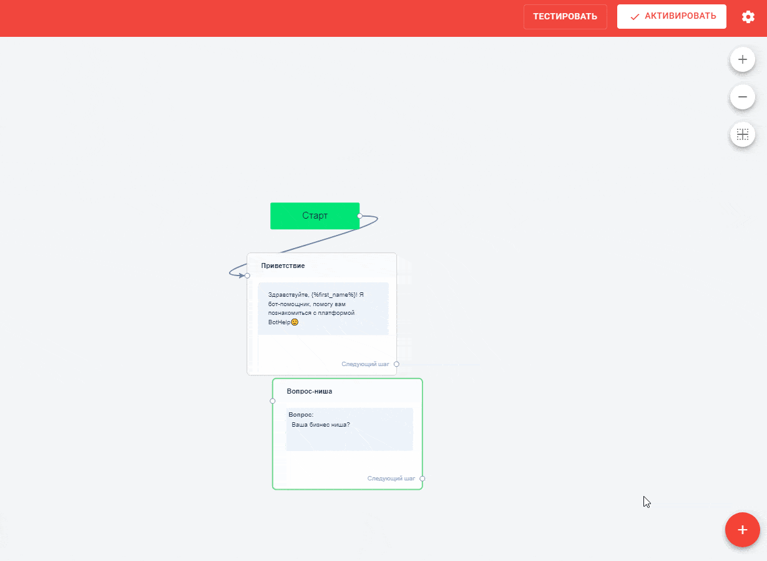Screen dimensions: 767x561
Task: Open settings via the gear icon
Action: coord(748,17)
